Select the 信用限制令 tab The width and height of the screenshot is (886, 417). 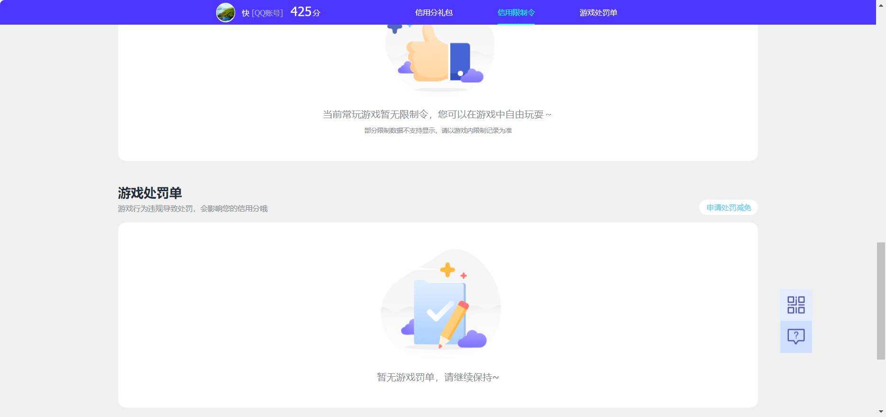pyautogui.click(x=516, y=13)
